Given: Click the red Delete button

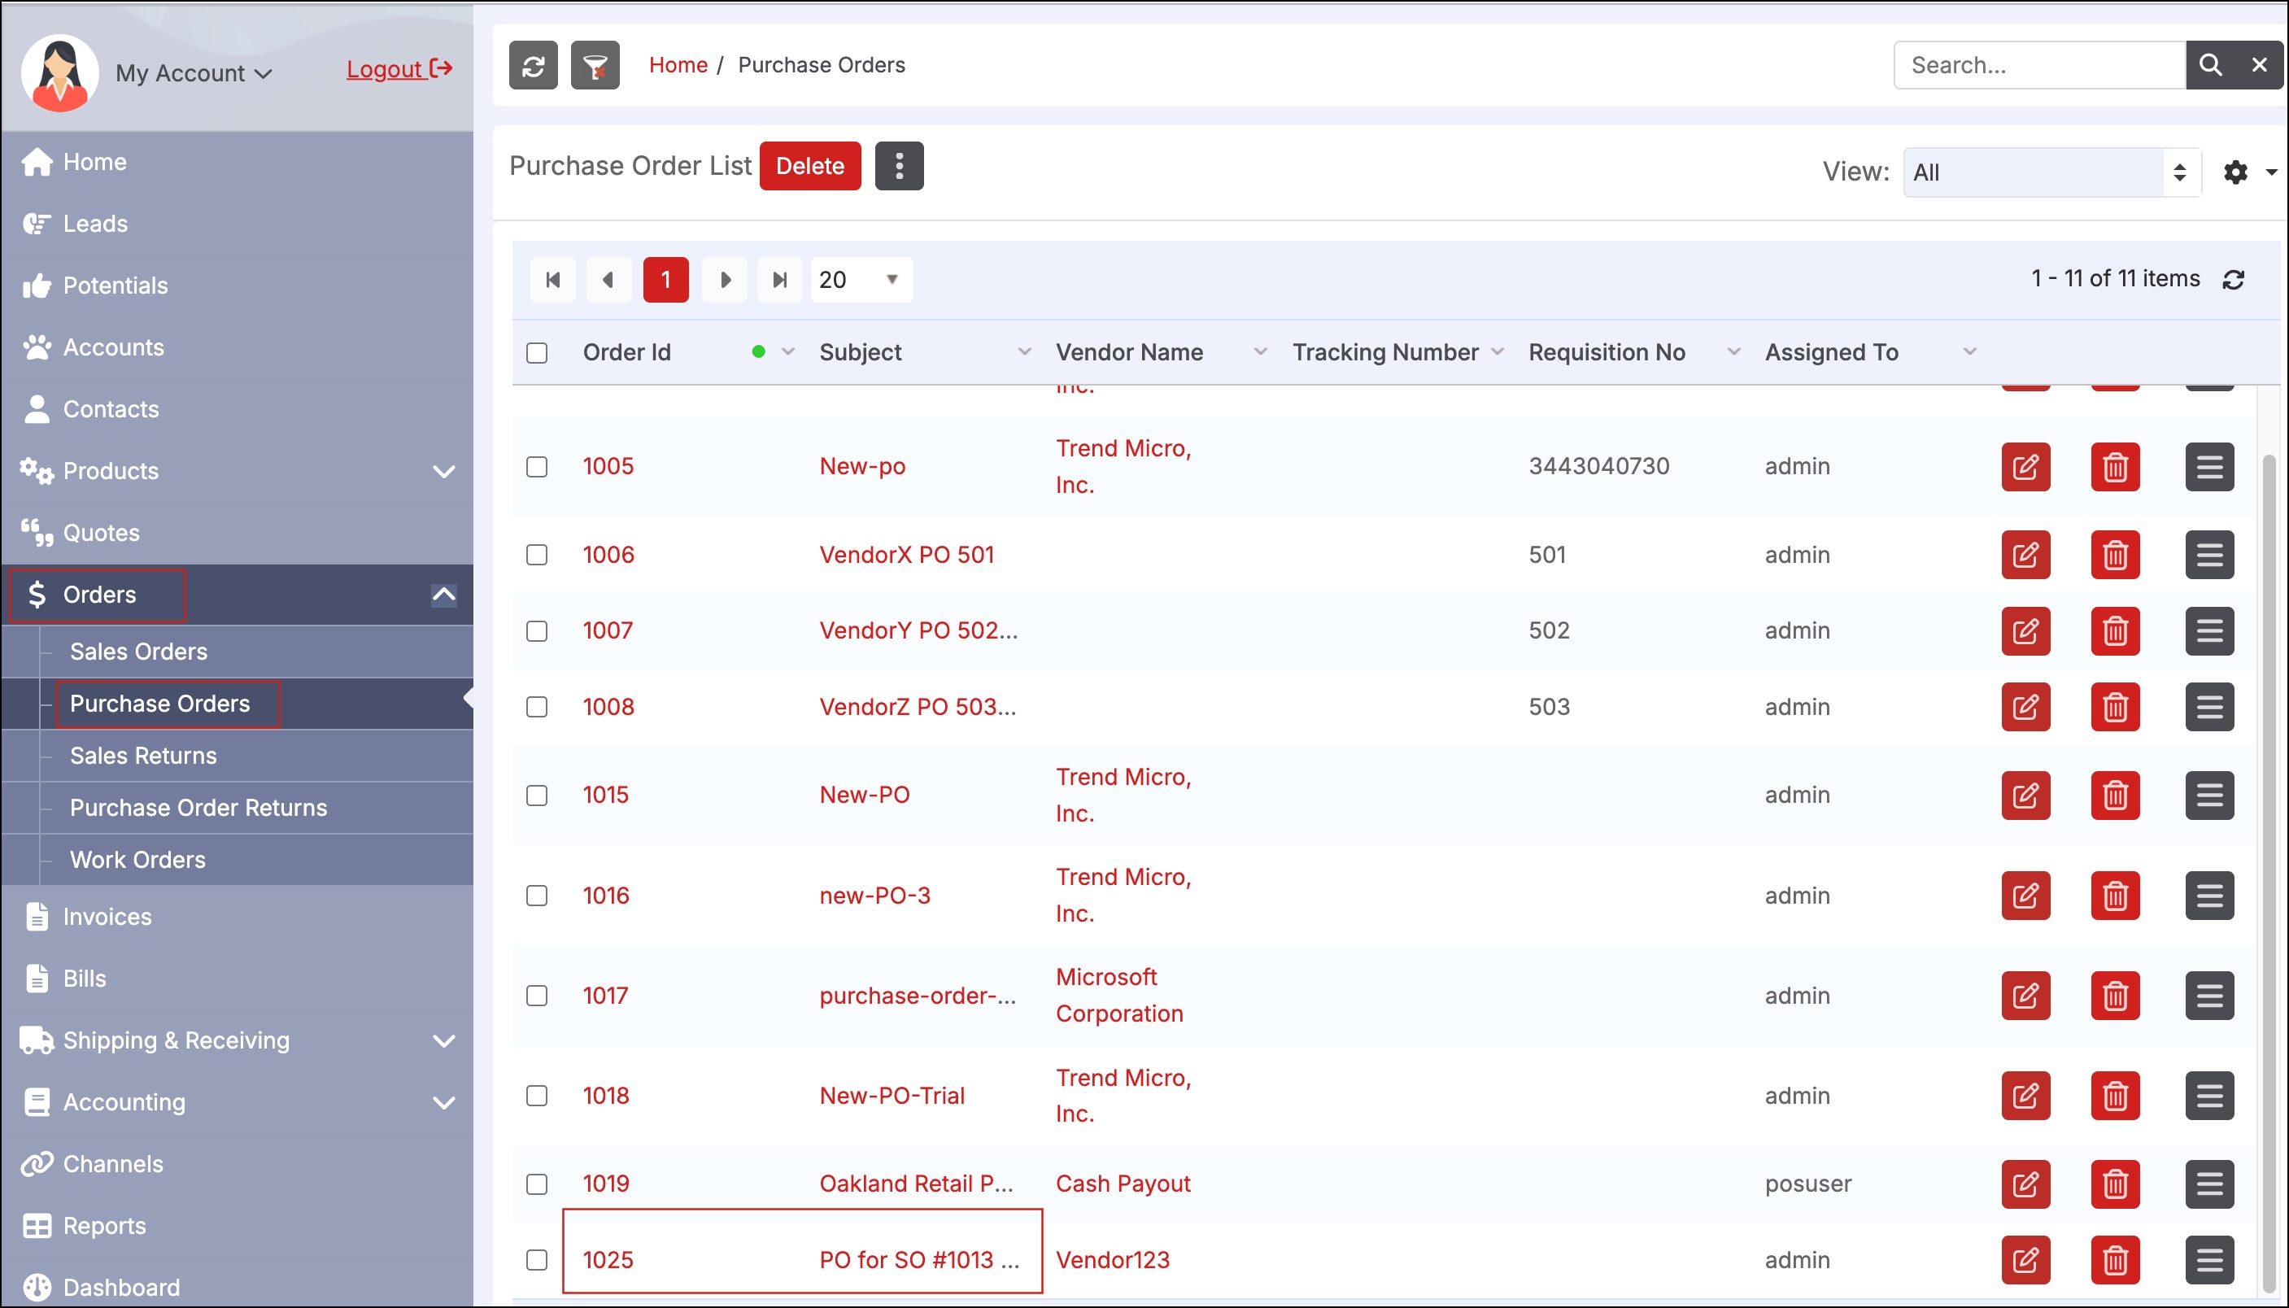Looking at the screenshot, I should click(810, 165).
